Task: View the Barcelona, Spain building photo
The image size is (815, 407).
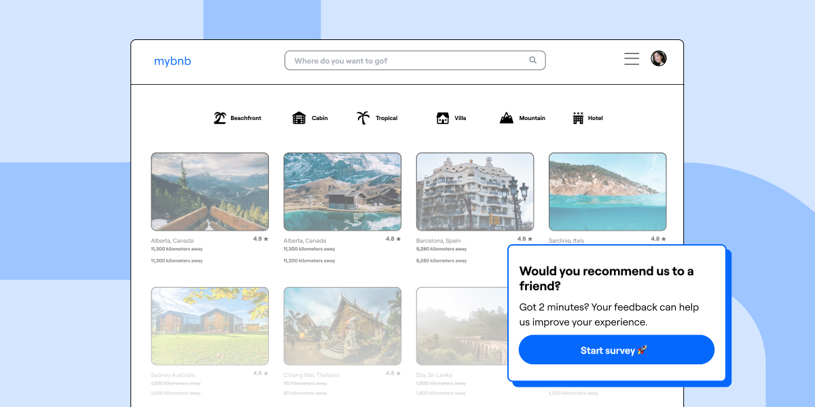Action: (475, 192)
